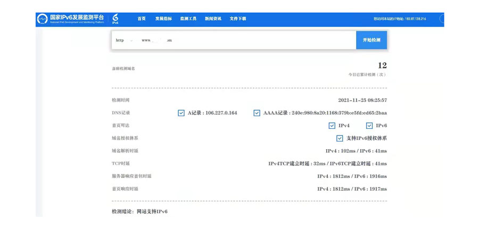Select 监测工具 in the navigation bar
This screenshot has height=229, width=479.
[x=188, y=19]
